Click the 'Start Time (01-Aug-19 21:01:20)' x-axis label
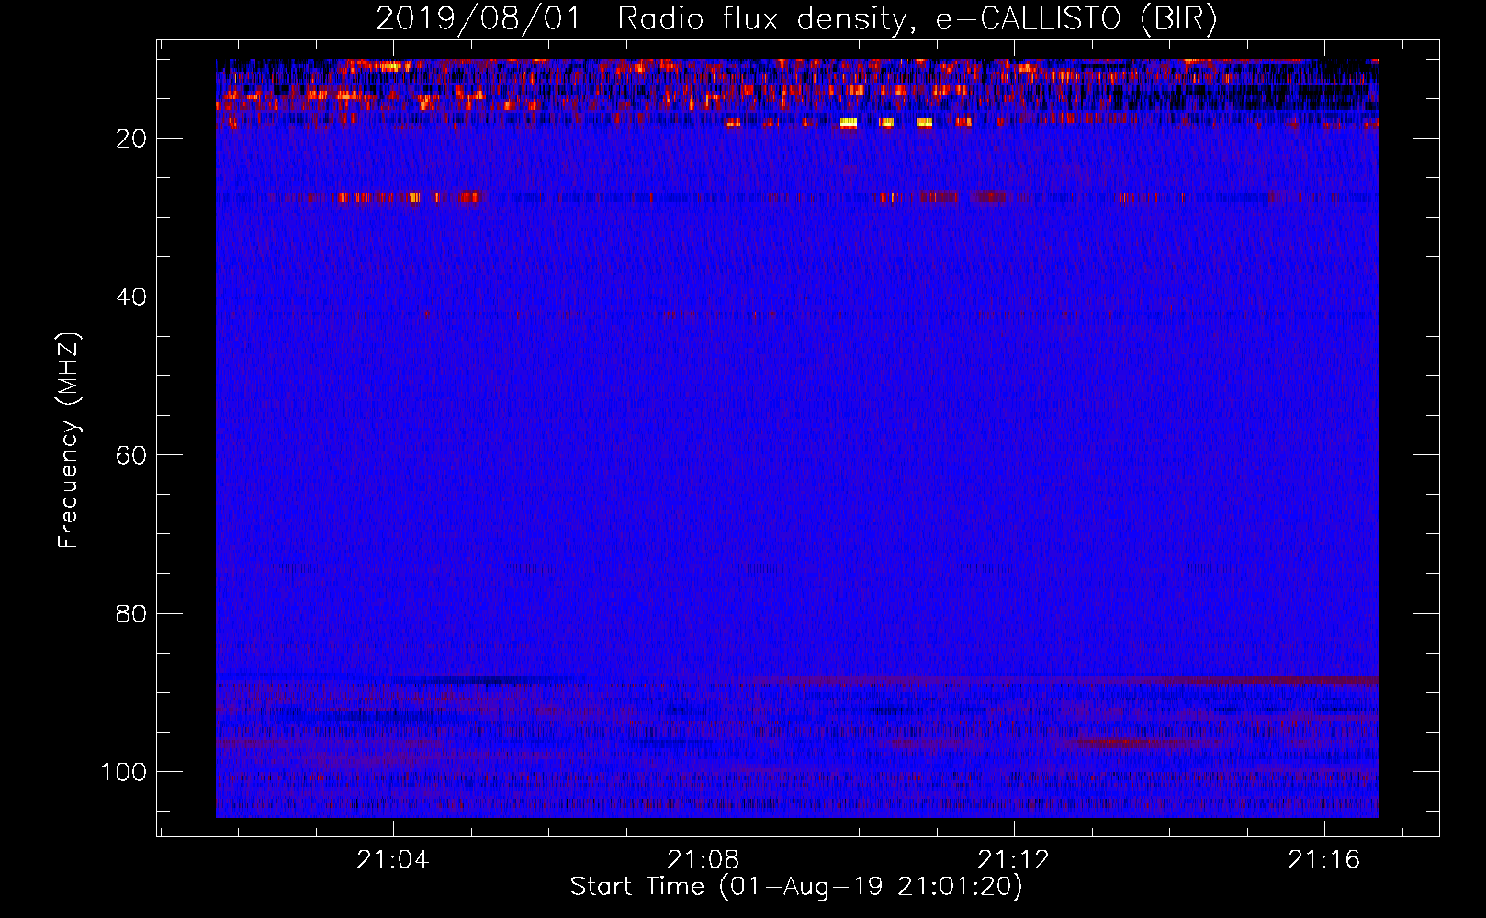This screenshot has height=918, width=1486. [796, 887]
